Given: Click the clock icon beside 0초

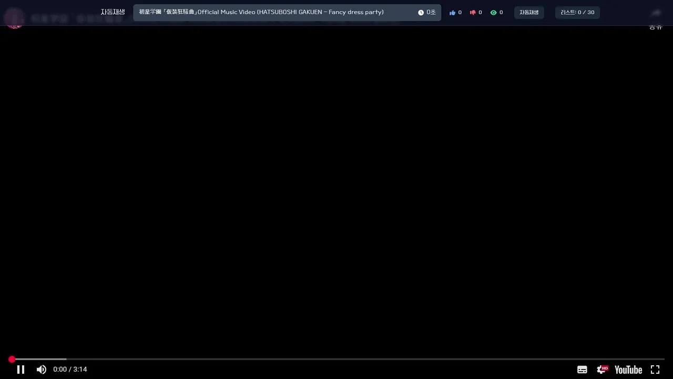Looking at the screenshot, I should [x=421, y=13].
